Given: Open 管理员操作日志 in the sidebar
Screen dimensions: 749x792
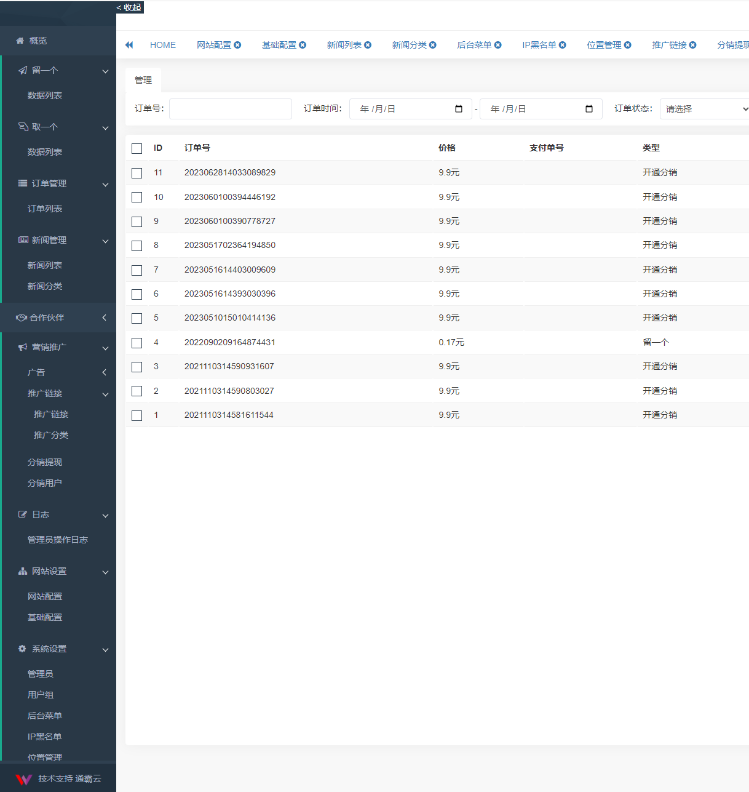Looking at the screenshot, I should (58, 540).
